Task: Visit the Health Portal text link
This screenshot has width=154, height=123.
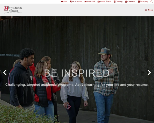Action: (x=105, y=2)
